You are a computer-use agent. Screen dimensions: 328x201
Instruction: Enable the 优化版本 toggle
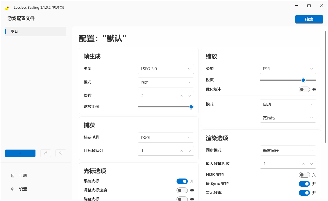[x=304, y=89]
